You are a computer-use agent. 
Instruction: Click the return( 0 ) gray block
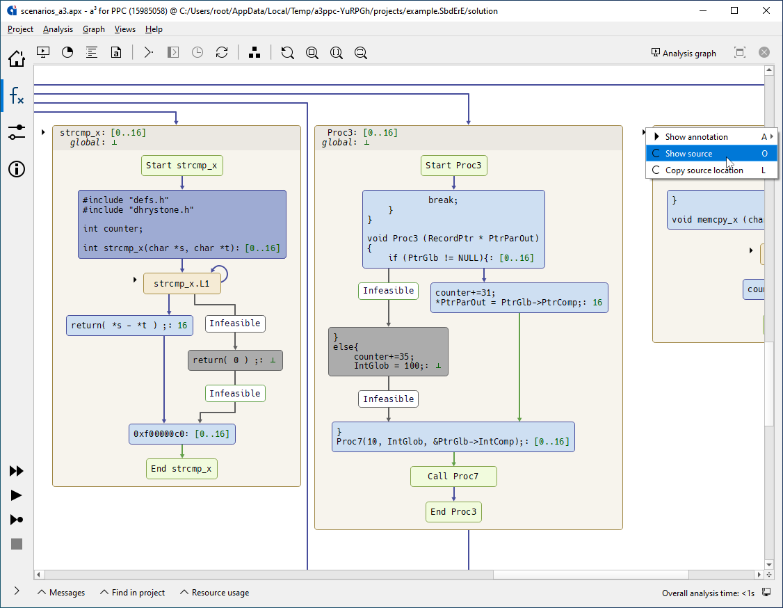235,360
